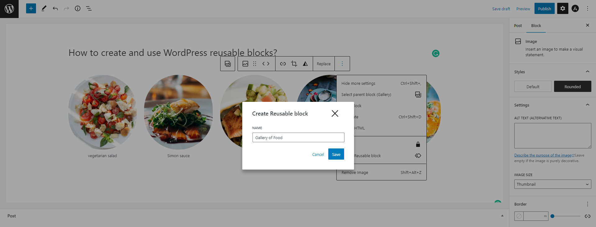596x227 pixels.
Task: Click the reusable block diamond icon
Action: click(418, 156)
